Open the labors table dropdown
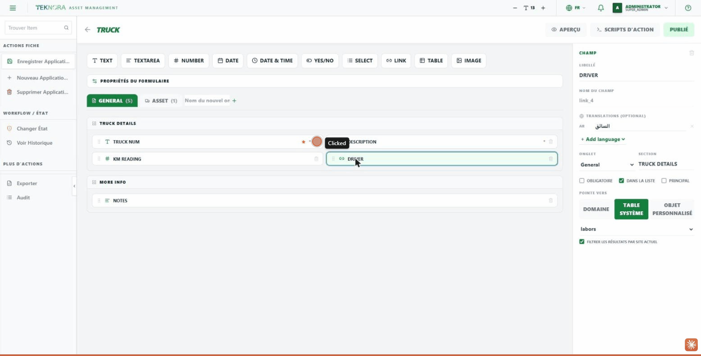The height and width of the screenshot is (356, 701). 637,229
